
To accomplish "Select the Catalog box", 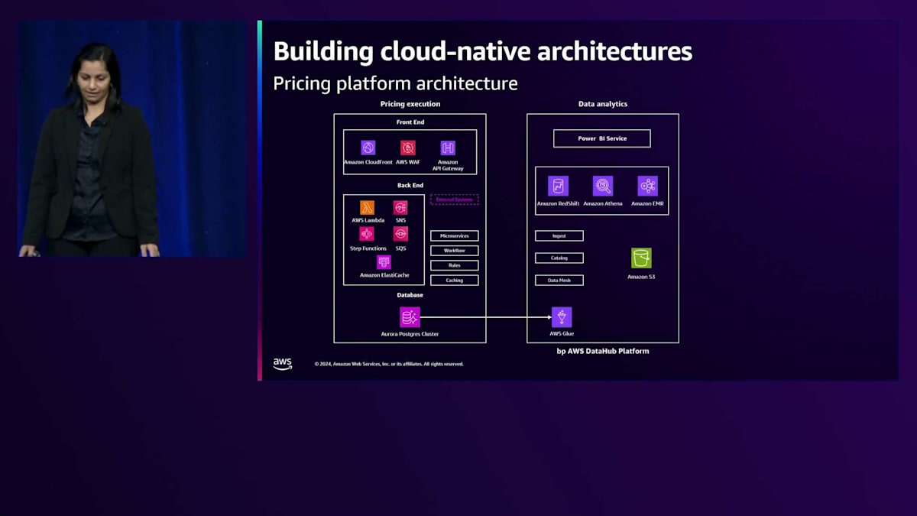I will [x=559, y=258].
